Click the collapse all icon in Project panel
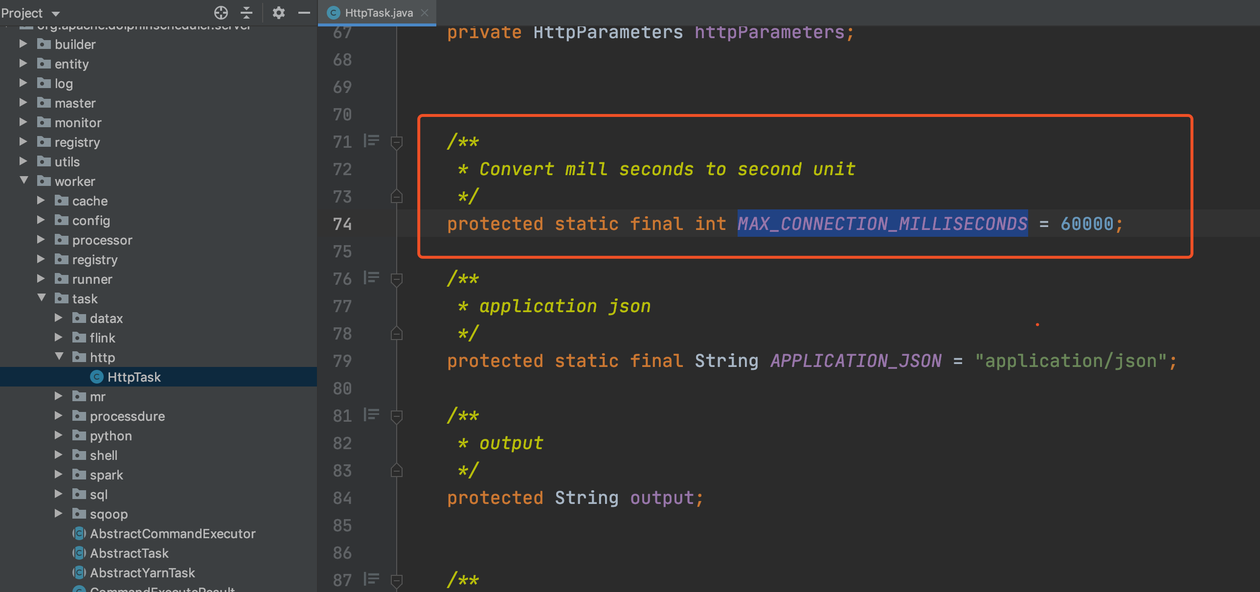 [x=247, y=13]
